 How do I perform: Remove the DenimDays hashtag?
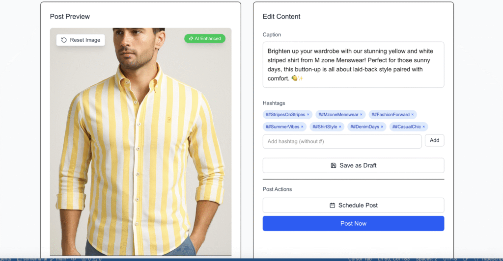coord(382,127)
